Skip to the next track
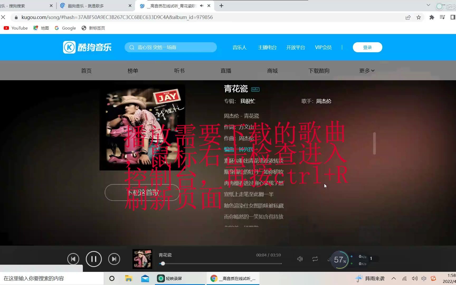The height and width of the screenshot is (285, 456). tap(114, 259)
